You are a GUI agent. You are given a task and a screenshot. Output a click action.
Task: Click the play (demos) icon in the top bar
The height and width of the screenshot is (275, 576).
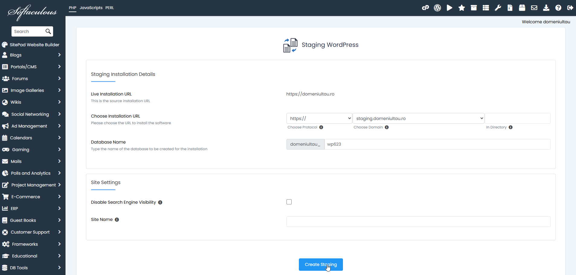[450, 8]
